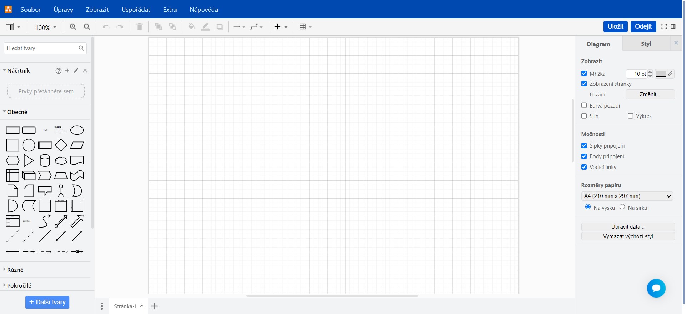
Task: Open the A4 paper size dropdown
Action: point(627,196)
